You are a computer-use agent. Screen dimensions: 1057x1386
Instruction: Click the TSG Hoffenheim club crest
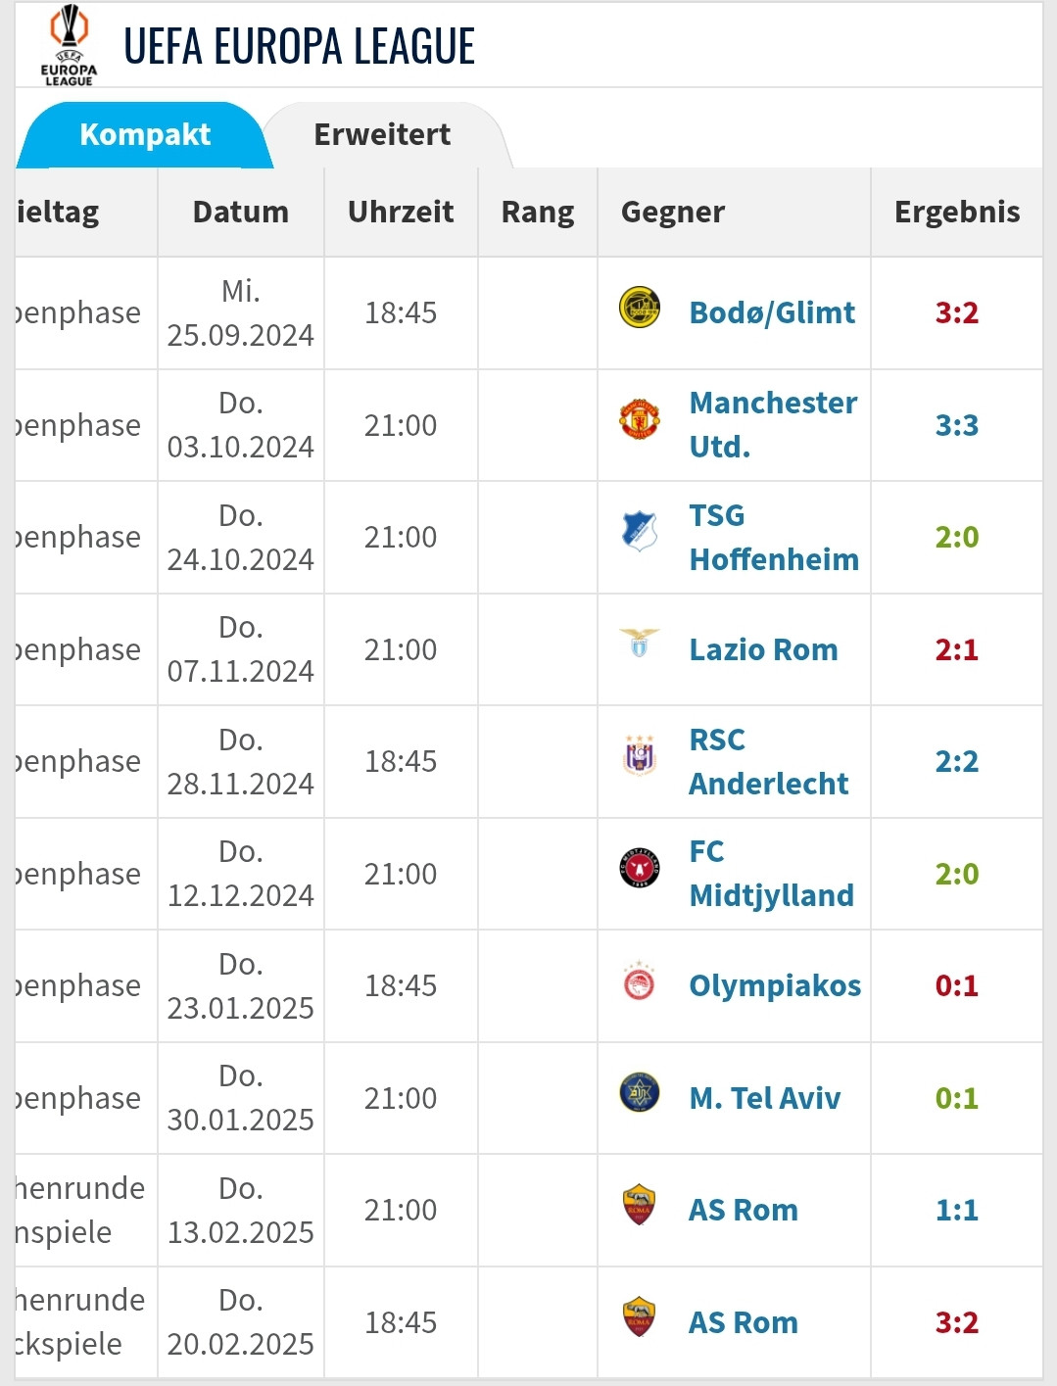(640, 532)
